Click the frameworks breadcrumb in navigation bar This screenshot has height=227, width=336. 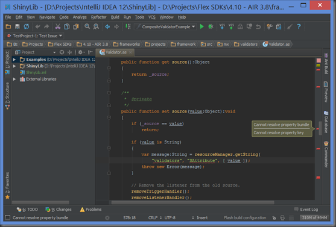click(x=127, y=45)
